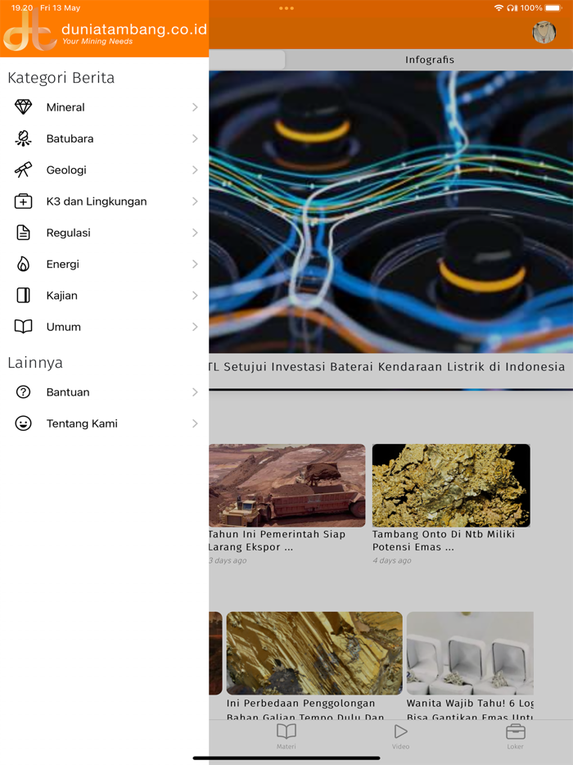This screenshot has height=765, width=573.
Task: Tap the document icon beside Regulasi
Action: [23, 233]
